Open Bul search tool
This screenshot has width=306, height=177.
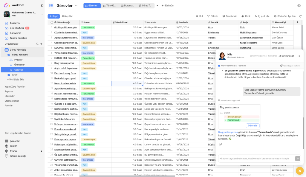click(x=199, y=16)
